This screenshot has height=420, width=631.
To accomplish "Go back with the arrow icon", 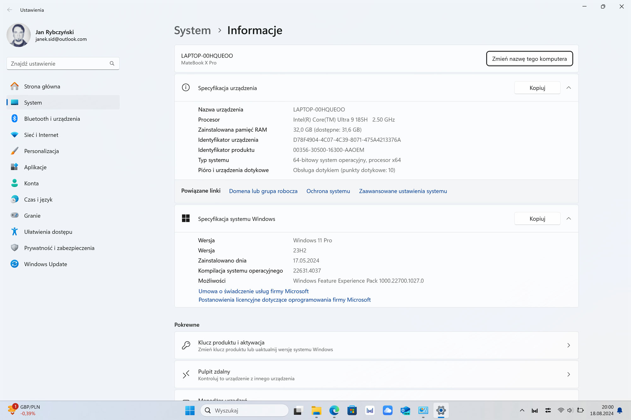I will click(10, 10).
